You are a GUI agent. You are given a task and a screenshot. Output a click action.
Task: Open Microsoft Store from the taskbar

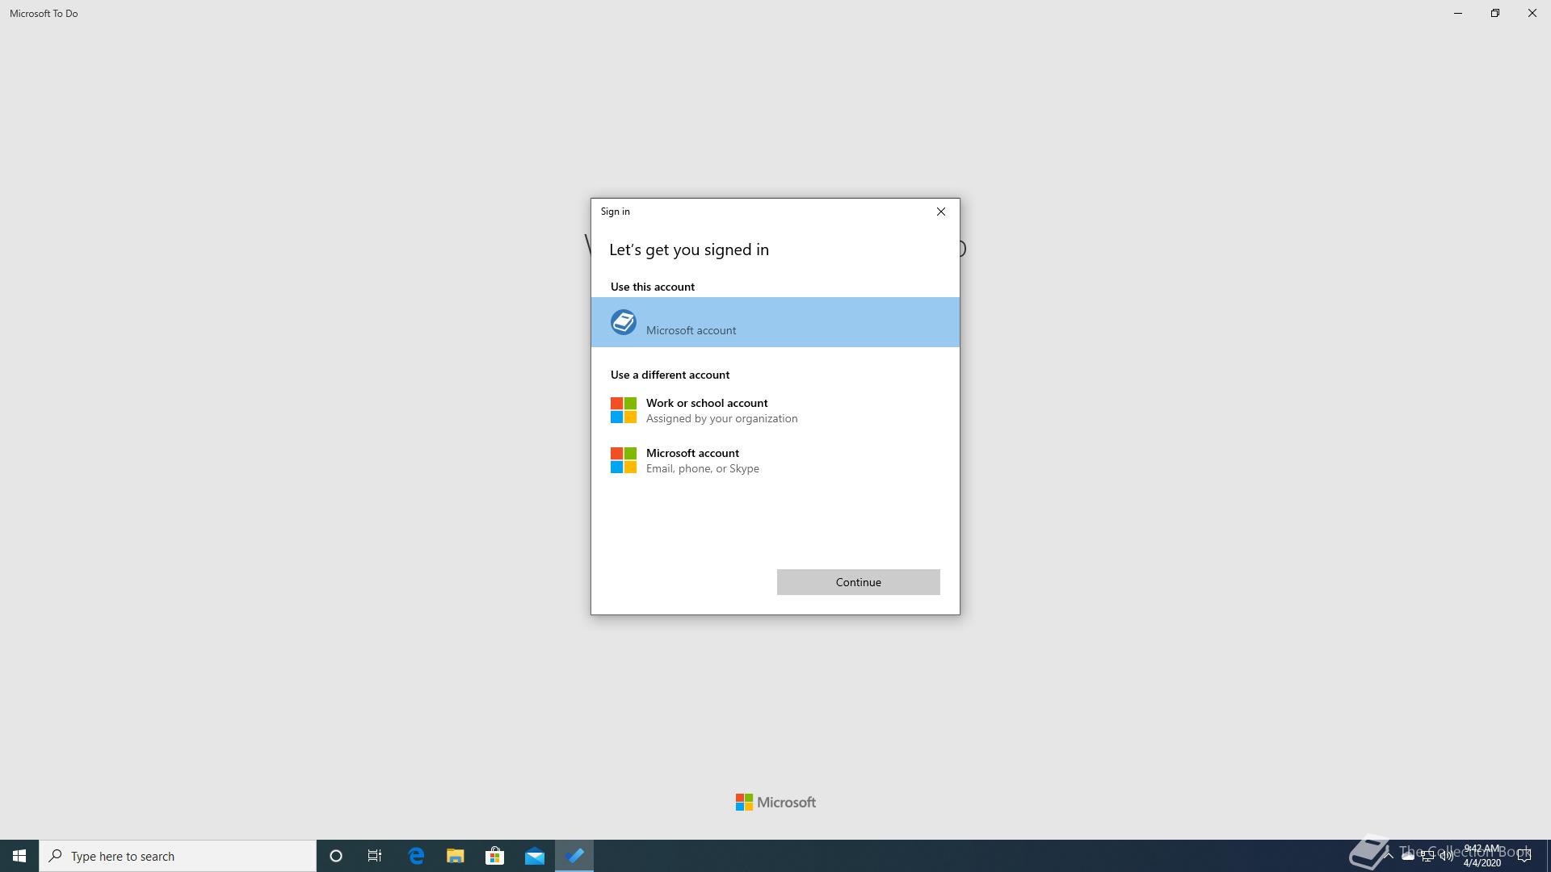[x=494, y=856]
